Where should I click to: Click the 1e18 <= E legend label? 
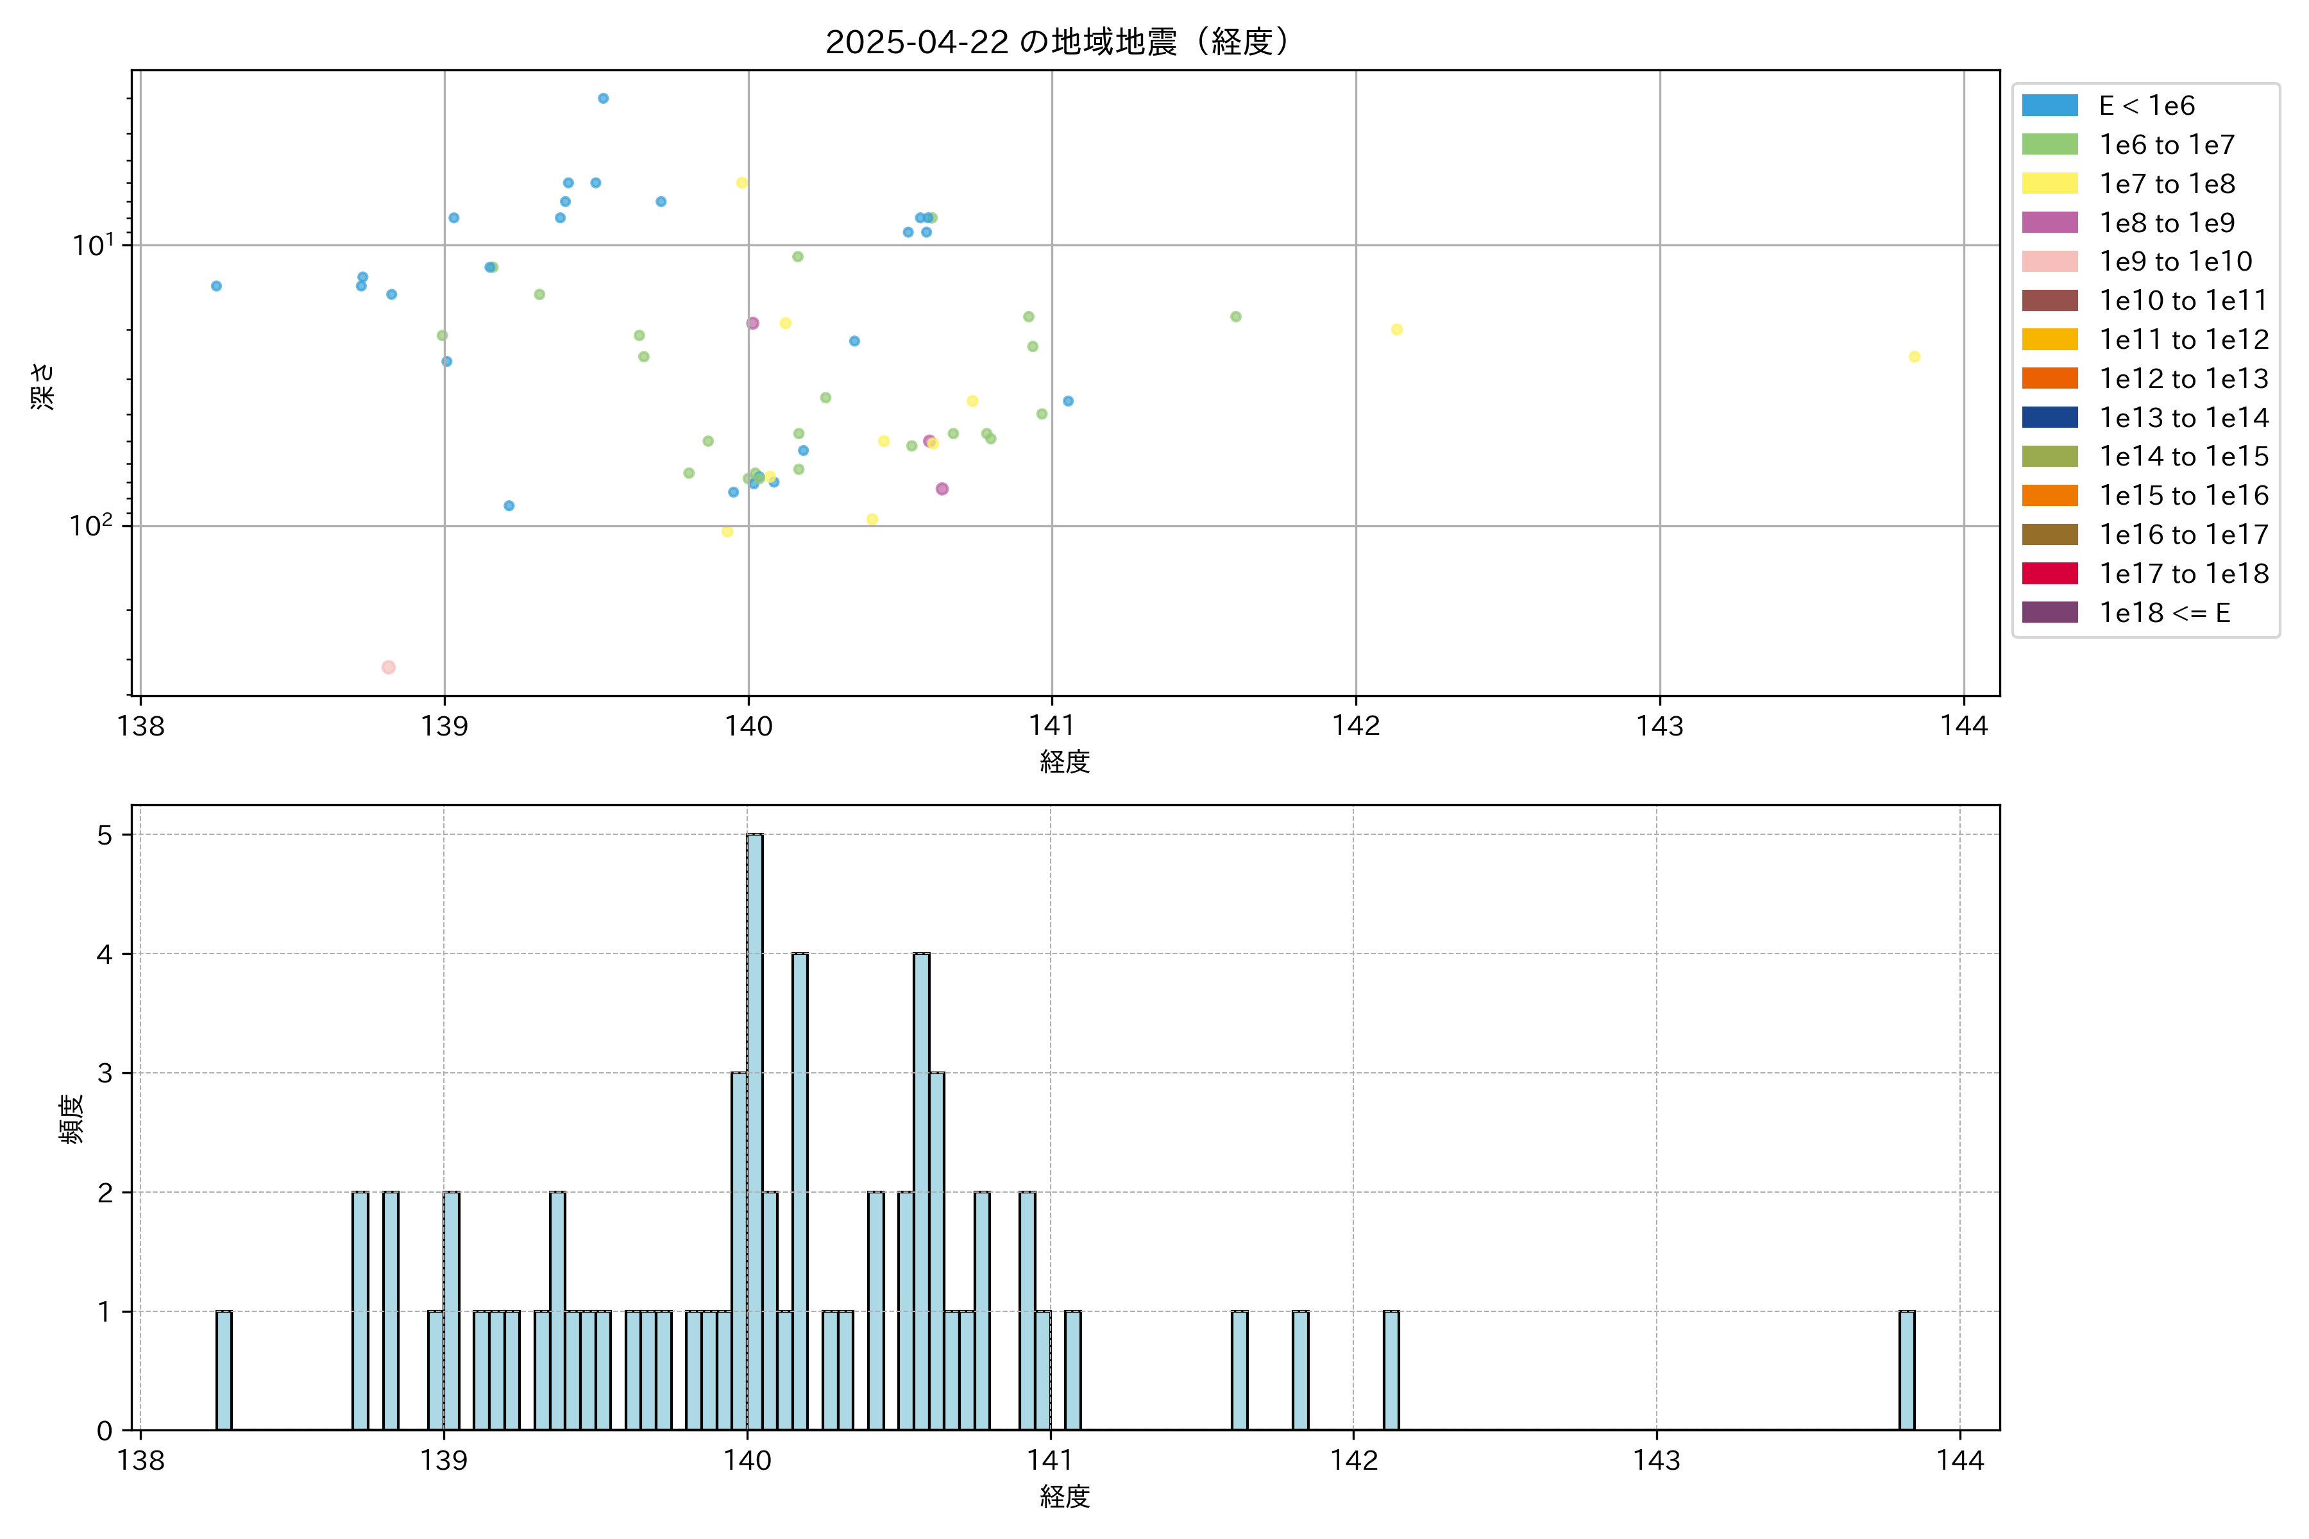coord(2163,612)
